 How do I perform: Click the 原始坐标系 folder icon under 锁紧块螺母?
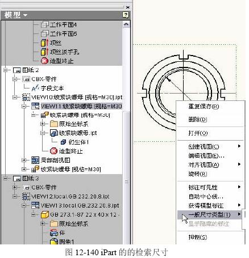(x=54, y=124)
